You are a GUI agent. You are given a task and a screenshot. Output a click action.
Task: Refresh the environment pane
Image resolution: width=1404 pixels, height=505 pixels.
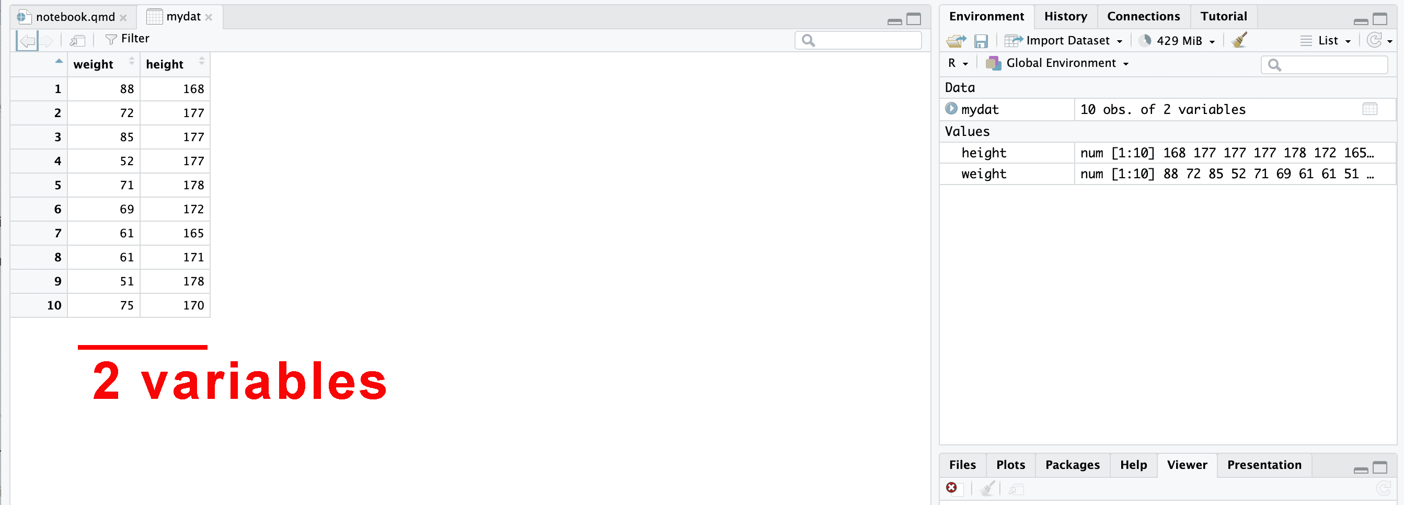1375,40
